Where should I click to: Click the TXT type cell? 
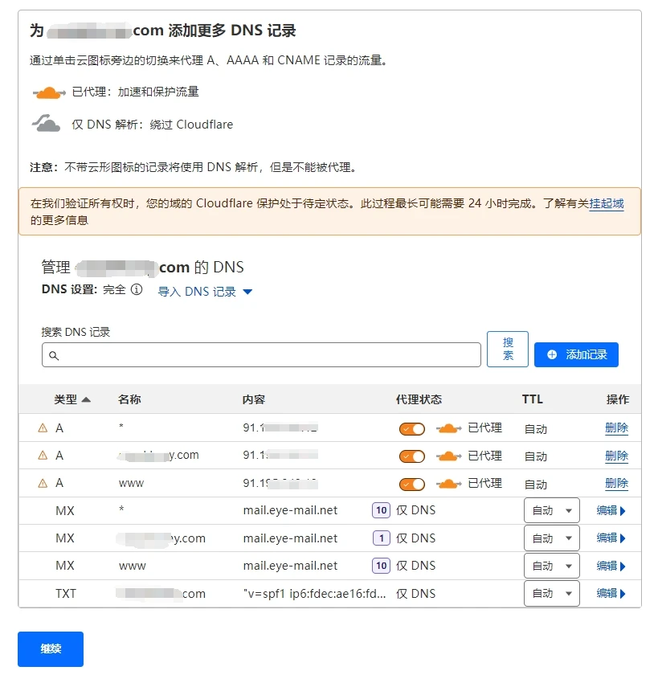[66, 594]
